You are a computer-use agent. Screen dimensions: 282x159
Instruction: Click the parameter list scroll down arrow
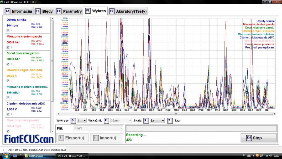[53, 131]
